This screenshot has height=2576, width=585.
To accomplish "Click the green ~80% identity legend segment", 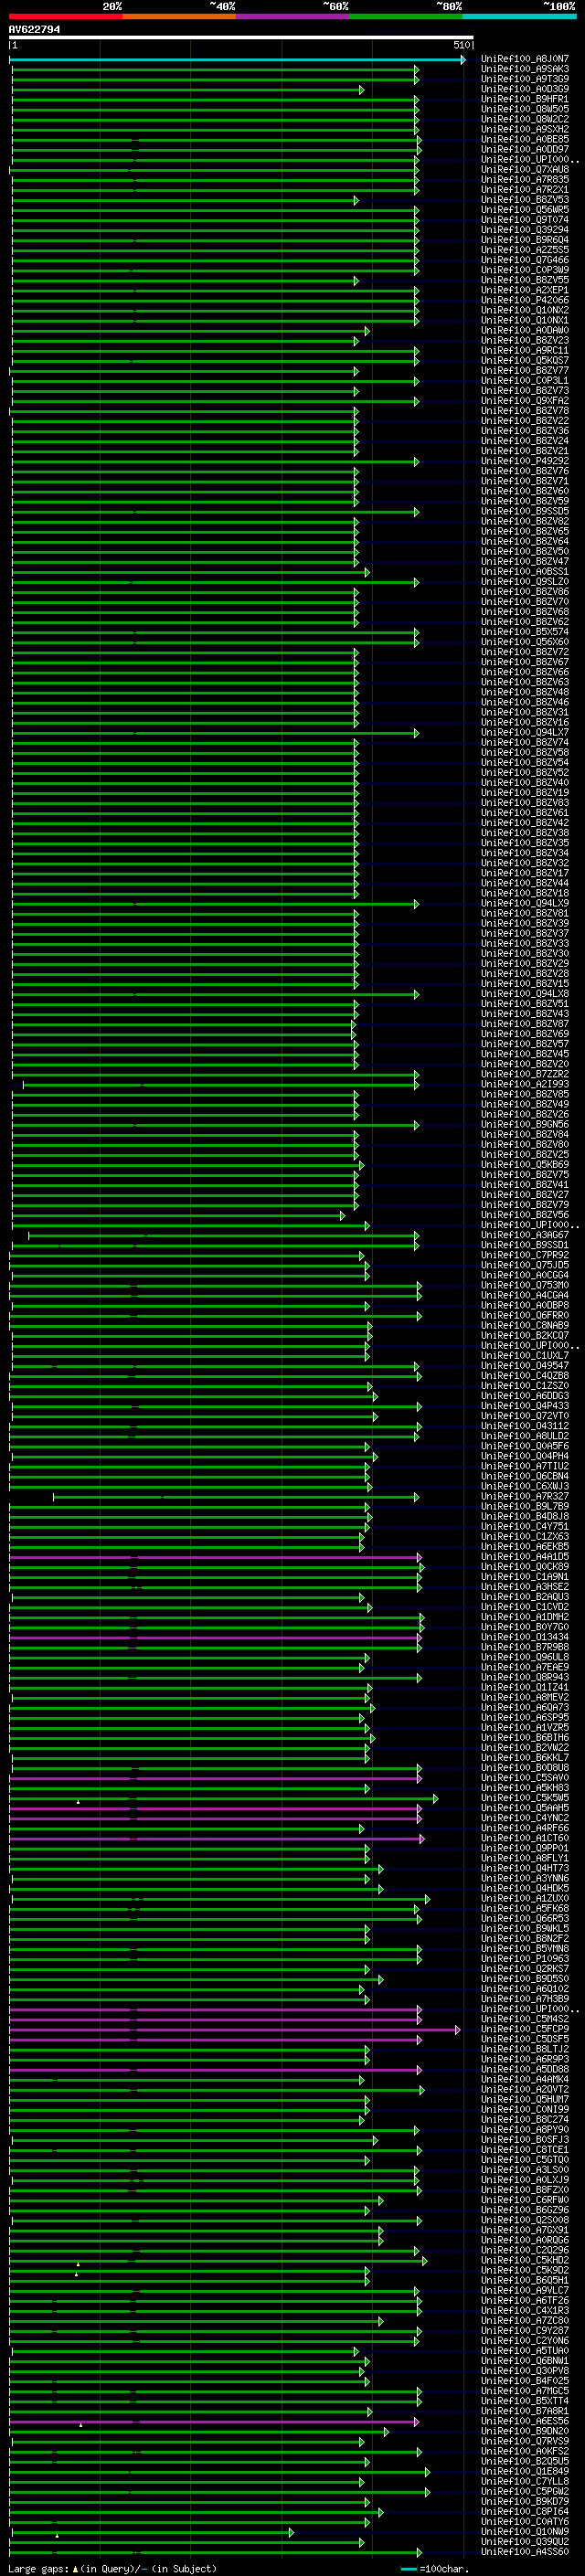I will click(x=405, y=16).
